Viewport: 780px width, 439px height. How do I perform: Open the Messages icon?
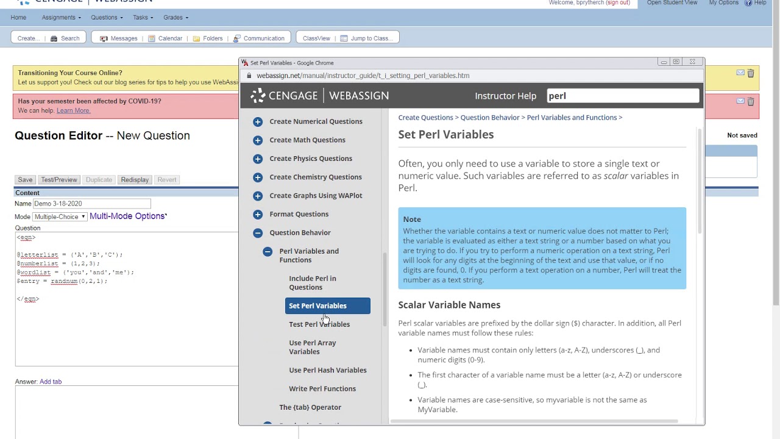(104, 38)
